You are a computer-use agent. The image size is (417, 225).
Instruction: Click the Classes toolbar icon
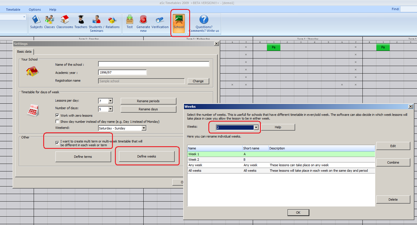coord(49,22)
